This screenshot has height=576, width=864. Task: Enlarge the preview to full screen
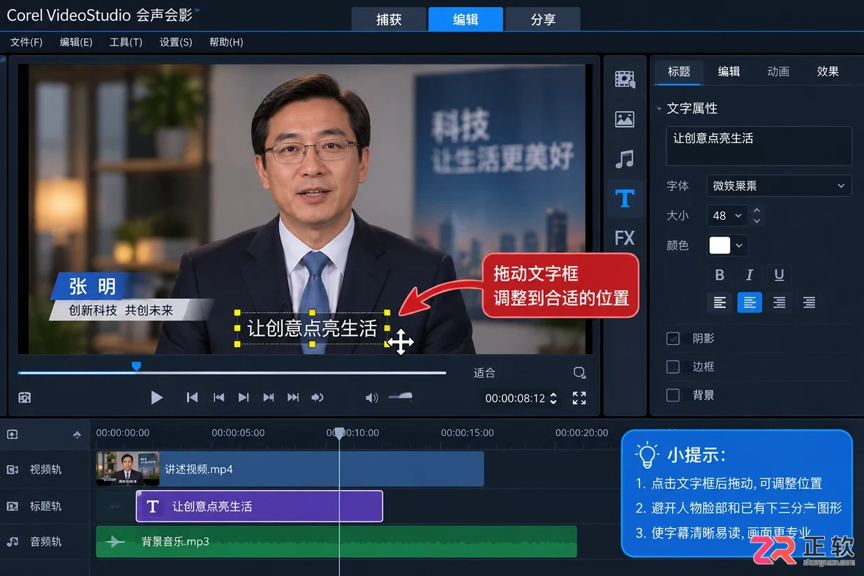point(579,398)
